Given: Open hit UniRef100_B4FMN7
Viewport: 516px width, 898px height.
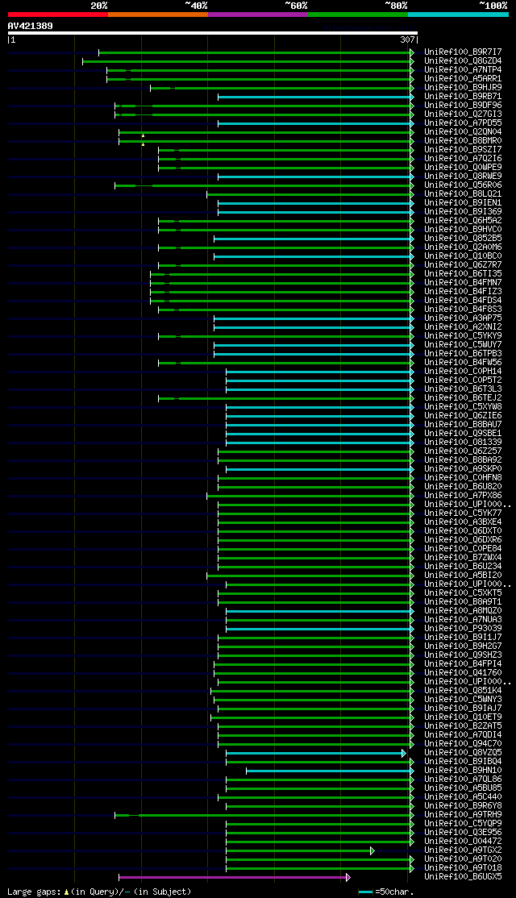Looking at the screenshot, I should (x=463, y=283).
